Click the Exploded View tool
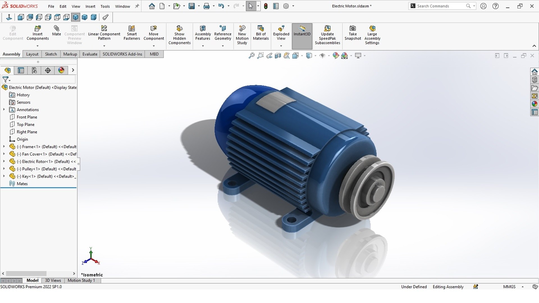The height and width of the screenshot is (303, 539). click(281, 33)
